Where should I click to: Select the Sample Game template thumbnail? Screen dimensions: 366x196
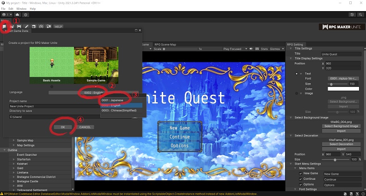(96, 65)
